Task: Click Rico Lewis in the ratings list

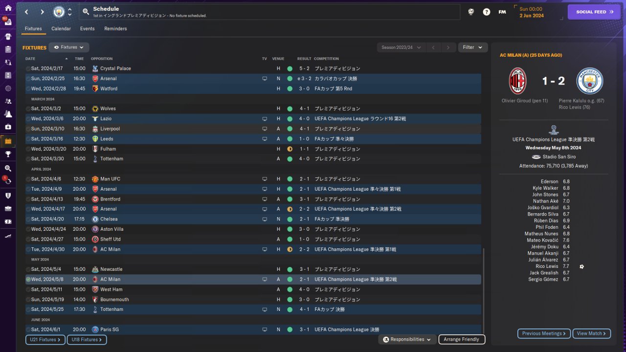Action: (547, 266)
